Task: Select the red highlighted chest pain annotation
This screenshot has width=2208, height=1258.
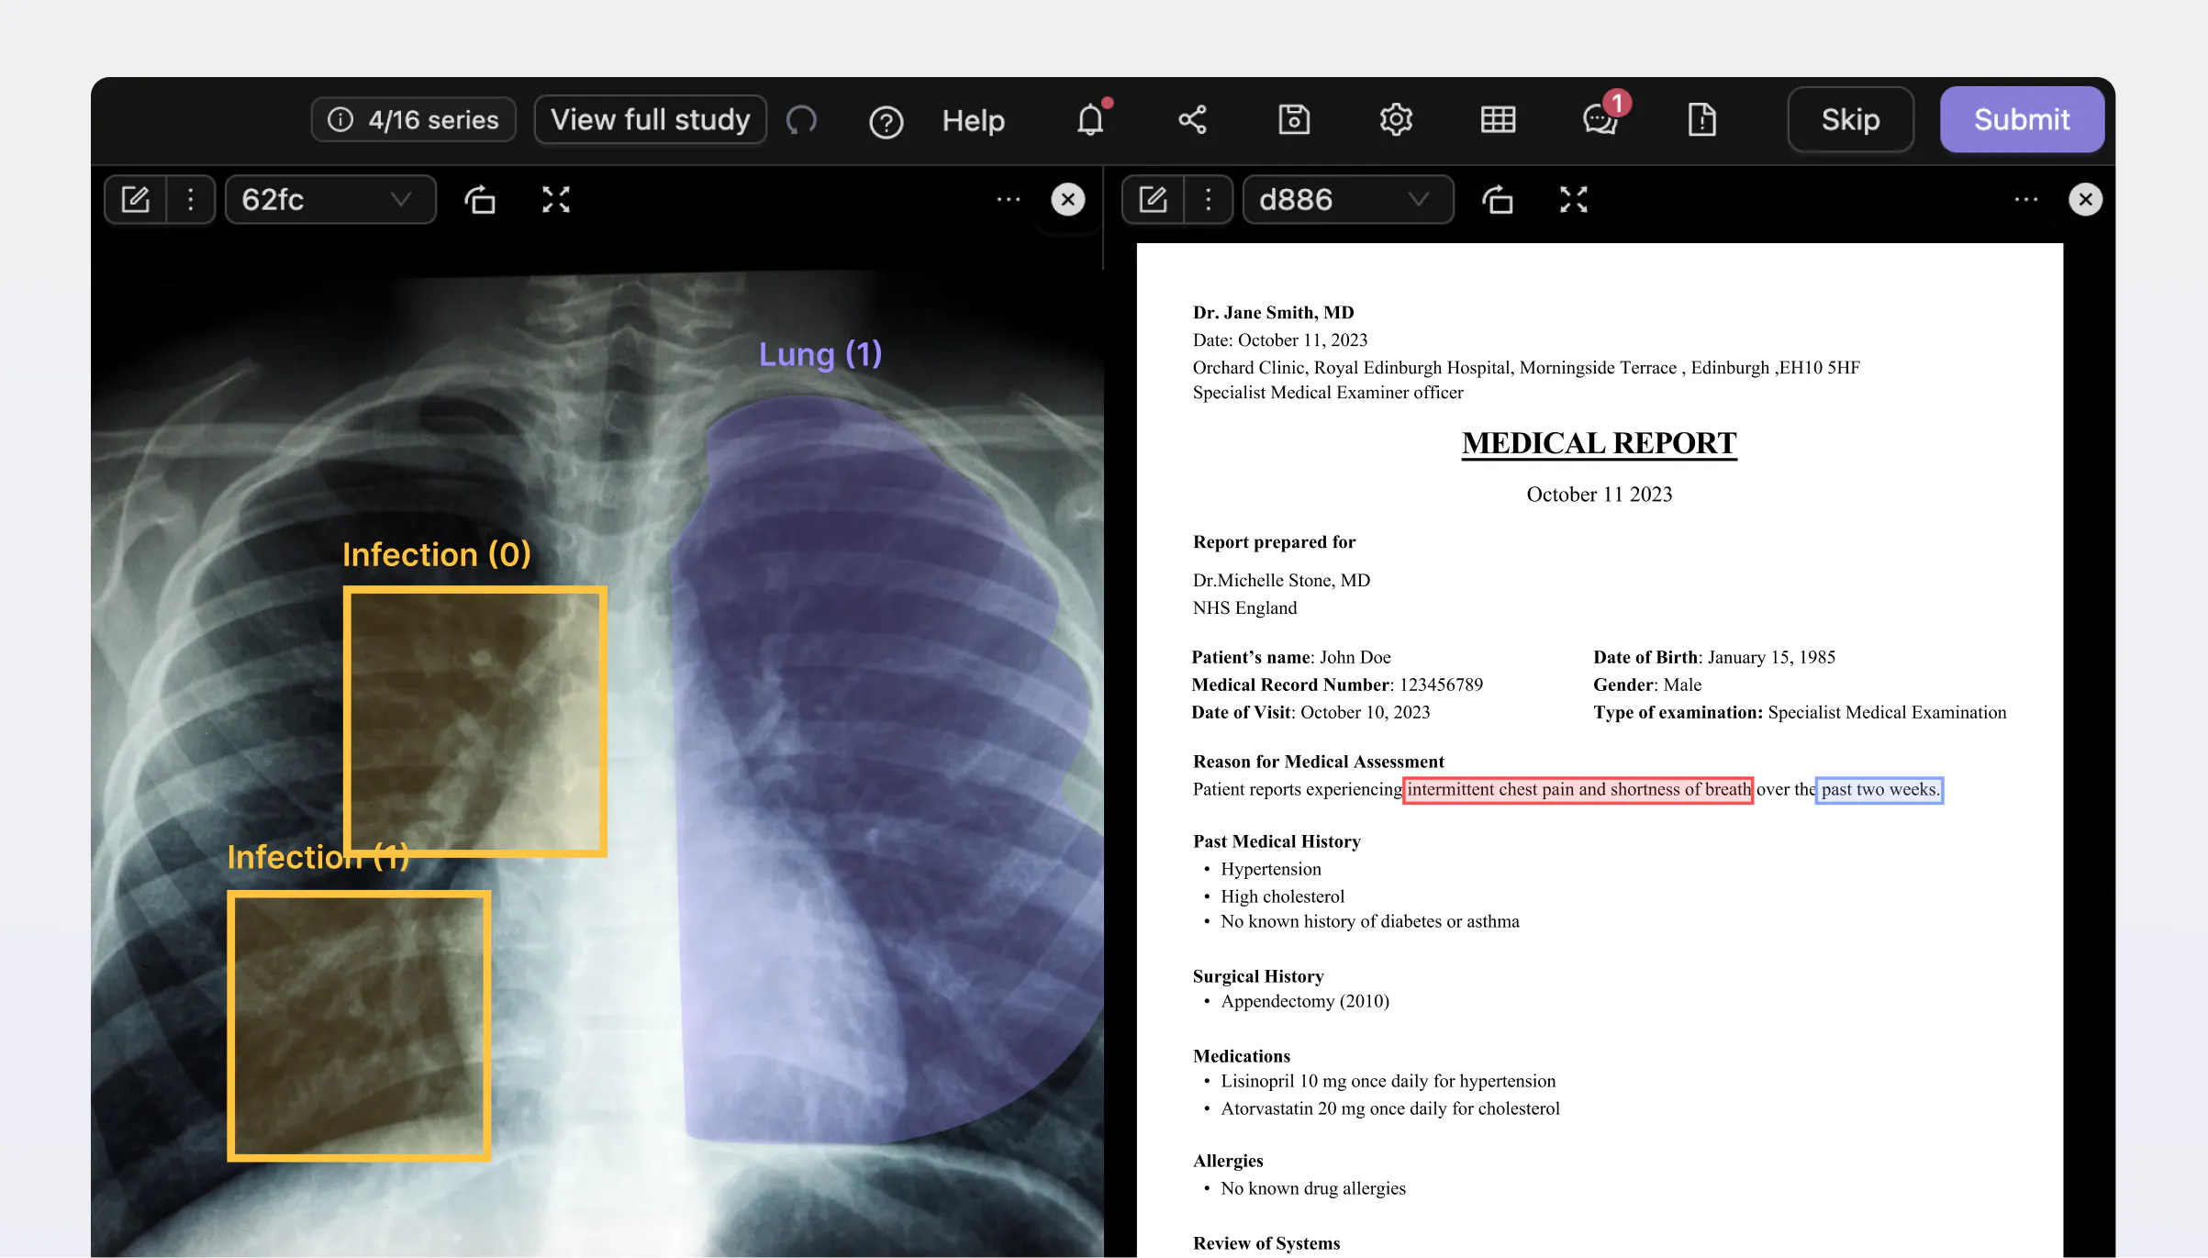Action: [x=1578, y=789]
